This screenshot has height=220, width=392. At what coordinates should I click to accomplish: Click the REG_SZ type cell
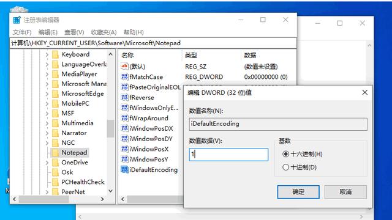(x=195, y=67)
